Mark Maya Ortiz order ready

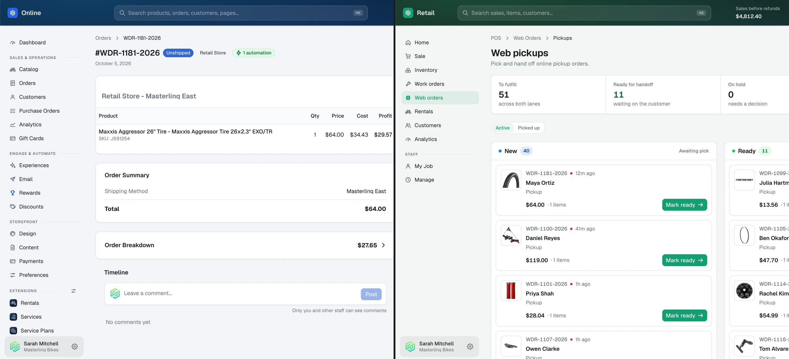684,205
